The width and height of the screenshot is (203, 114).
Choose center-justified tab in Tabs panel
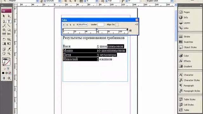pyautogui.click(x=67, y=25)
